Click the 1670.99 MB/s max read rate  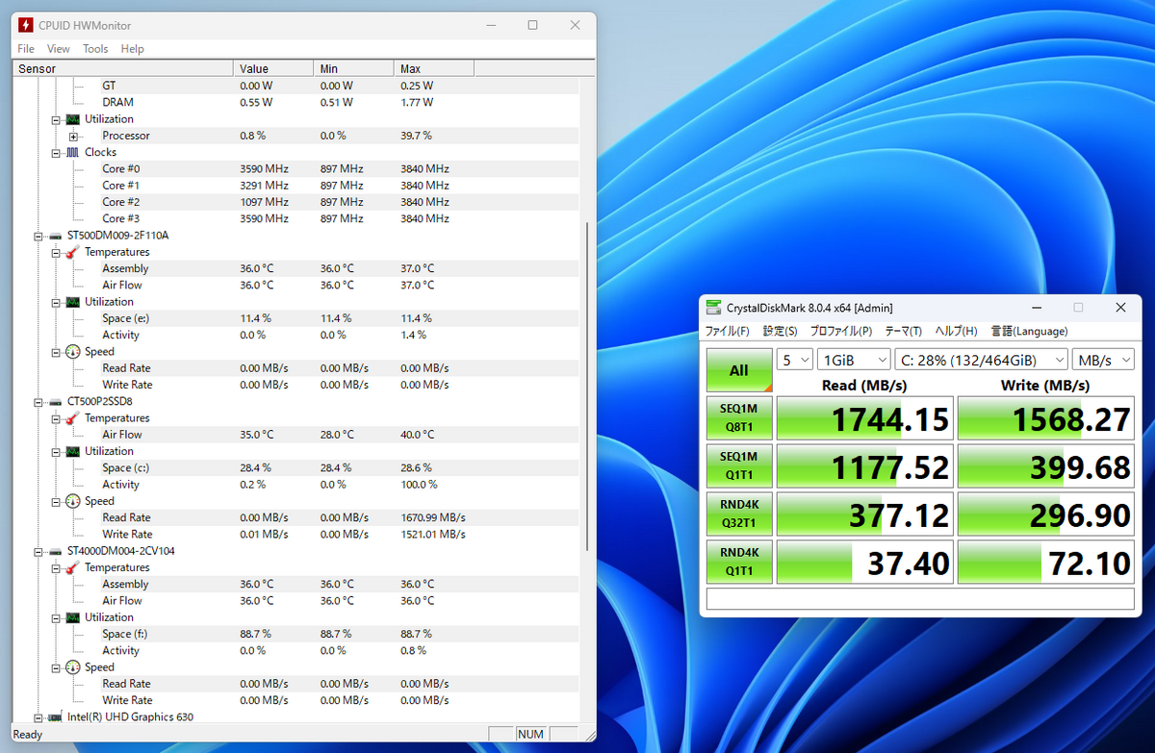432,517
